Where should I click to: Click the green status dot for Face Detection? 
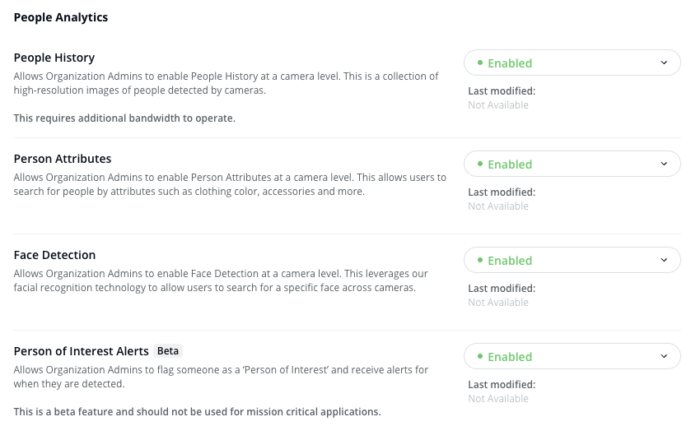pyautogui.click(x=479, y=260)
